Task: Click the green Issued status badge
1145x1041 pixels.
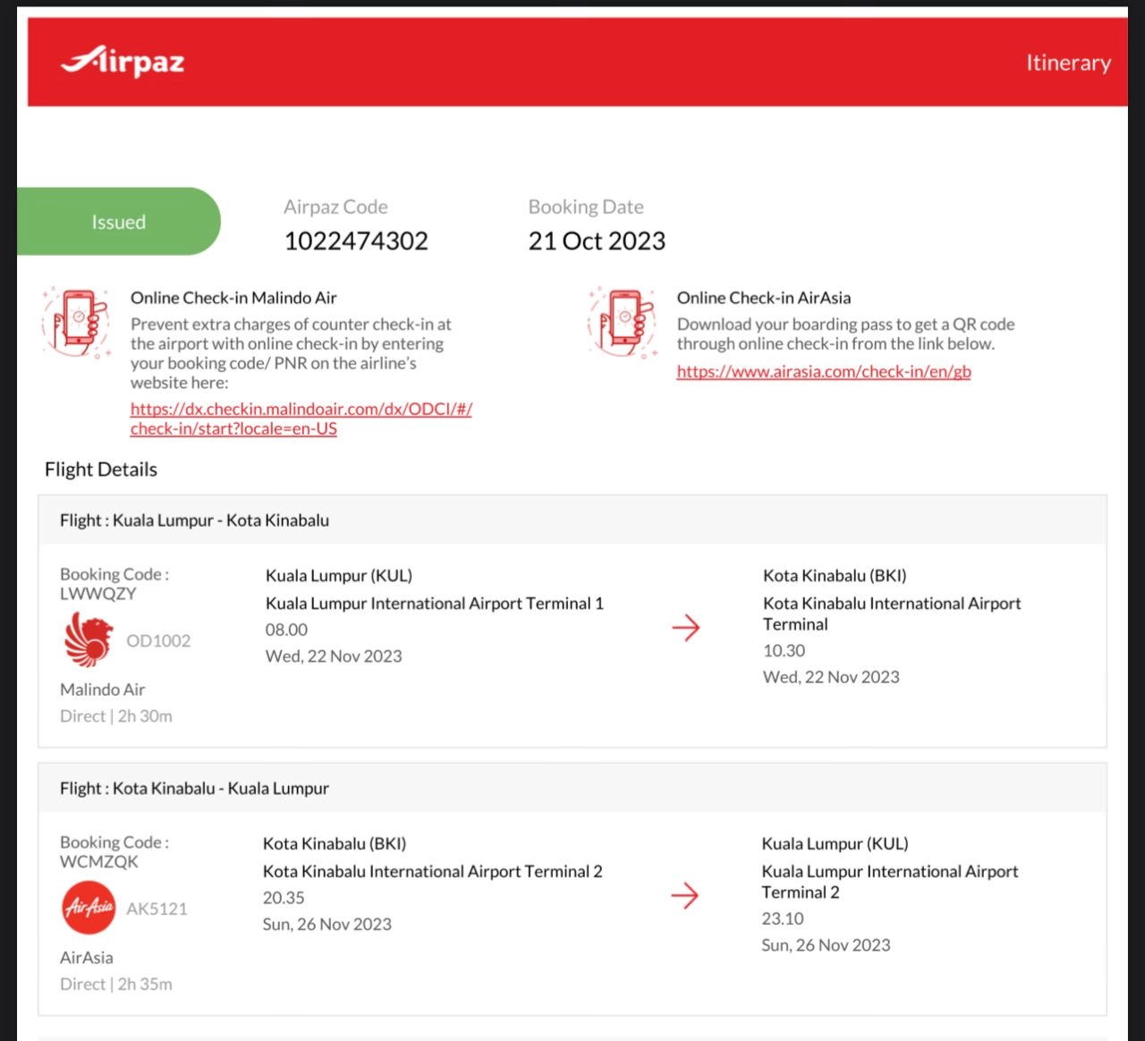Action: pyautogui.click(x=118, y=222)
